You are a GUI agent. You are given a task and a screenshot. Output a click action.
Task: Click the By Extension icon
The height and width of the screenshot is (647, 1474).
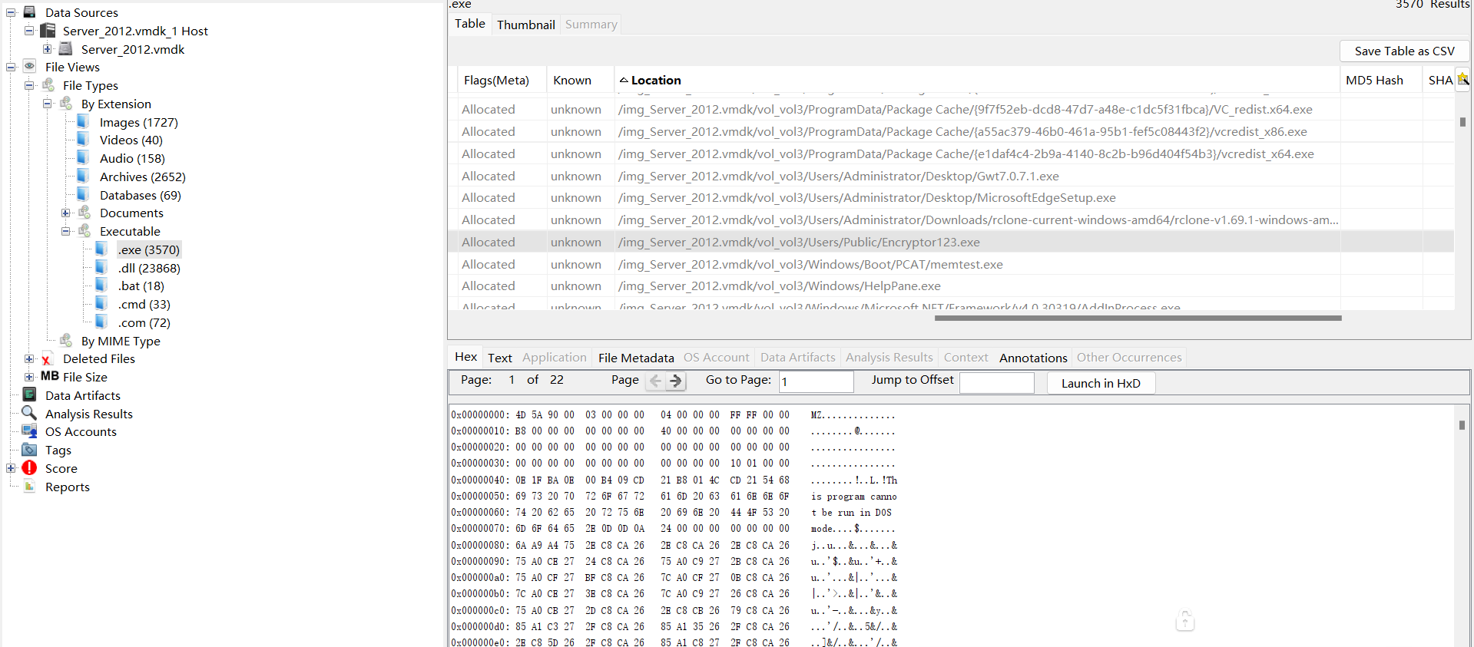(67, 104)
